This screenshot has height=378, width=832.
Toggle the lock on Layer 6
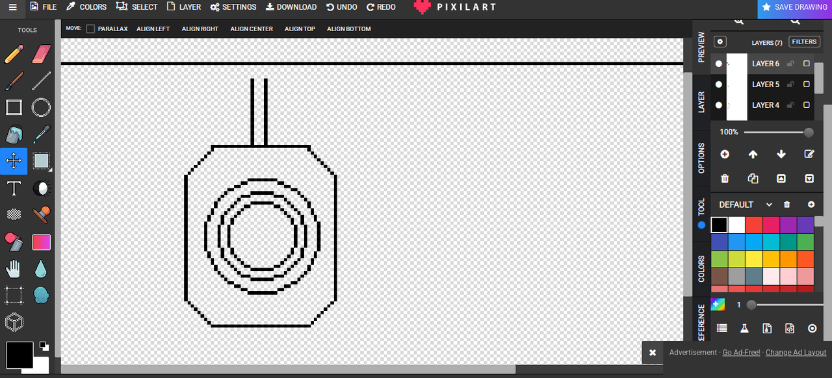(x=790, y=64)
